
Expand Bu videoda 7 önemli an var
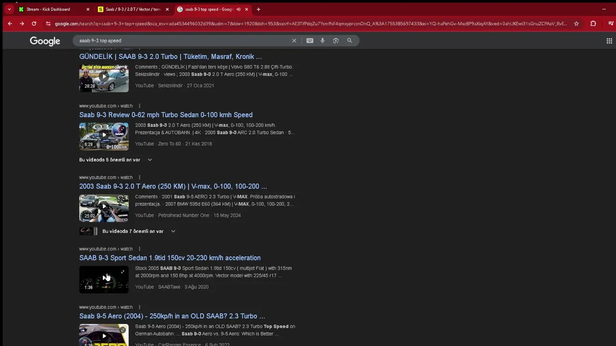[x=139, y=231]
